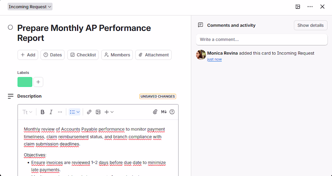The height and width of the screenshot is (176, 332).
Task: Add a Checklist to the card
Action: click(x=83, y=55)
